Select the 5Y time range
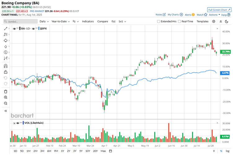The width and height of the screenshot is (233, 155). pyautogui.click(x=81, y=151)
